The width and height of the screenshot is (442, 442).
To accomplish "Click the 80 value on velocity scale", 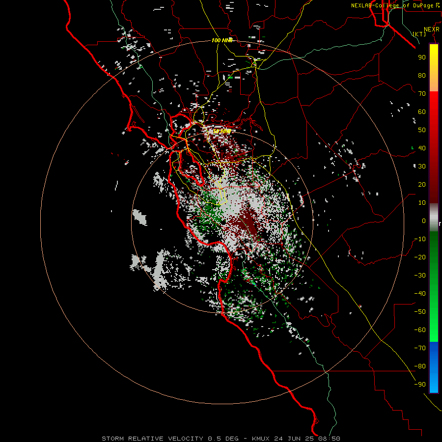I will click(x=422, y=75).
